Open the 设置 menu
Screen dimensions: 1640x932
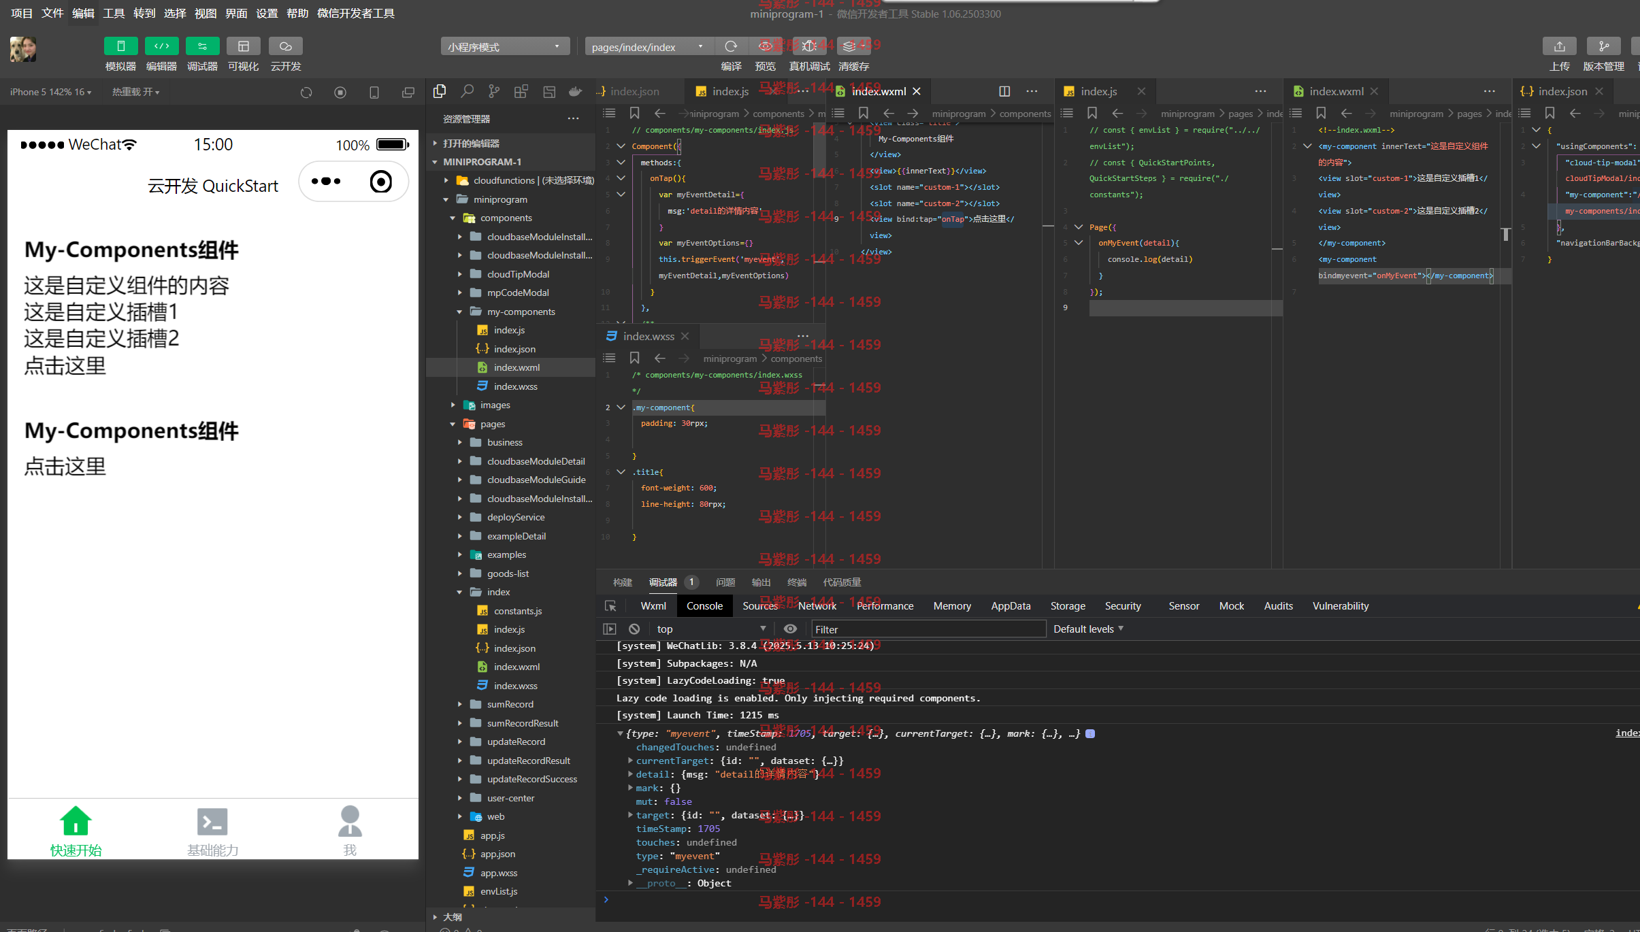click(x=267, y=13)
